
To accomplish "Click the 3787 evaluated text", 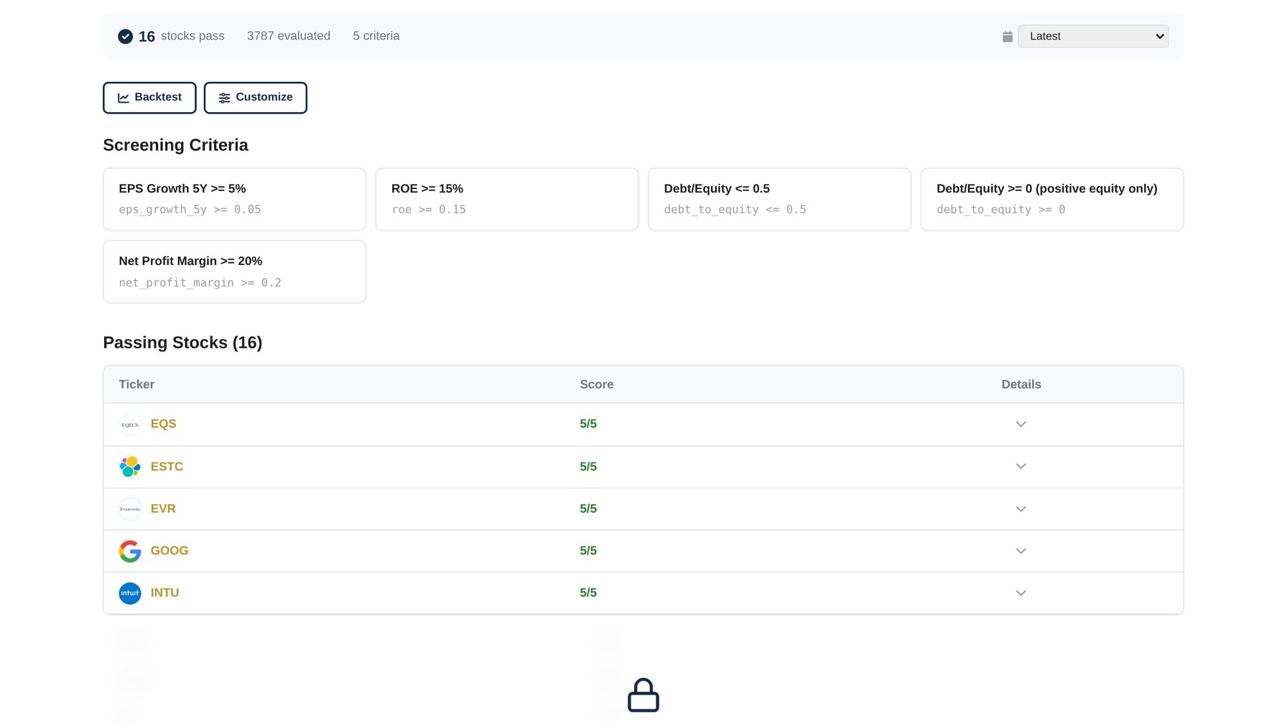I will click(x=289, y=36).
